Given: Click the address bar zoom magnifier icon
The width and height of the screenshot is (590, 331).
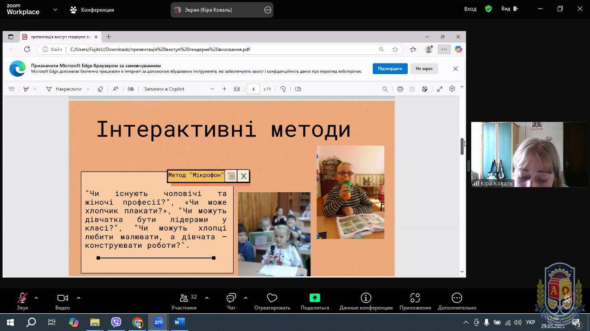Looking at the screenshot, I should click(381, 49).
